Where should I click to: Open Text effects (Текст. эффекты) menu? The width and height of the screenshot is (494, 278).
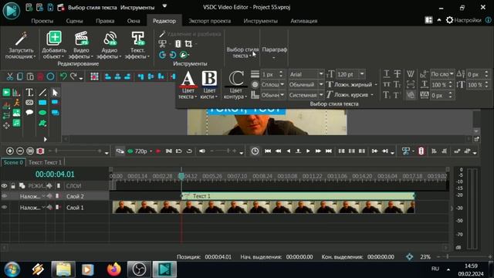point(137,45)
